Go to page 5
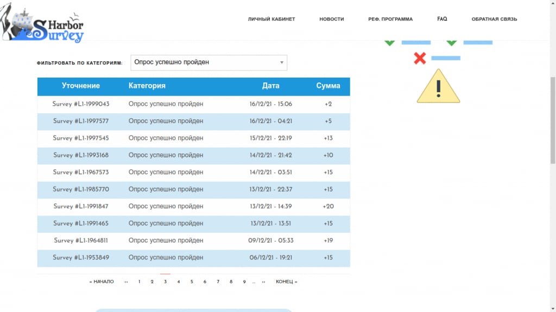 pyautogui.click(x=192, y=282)
